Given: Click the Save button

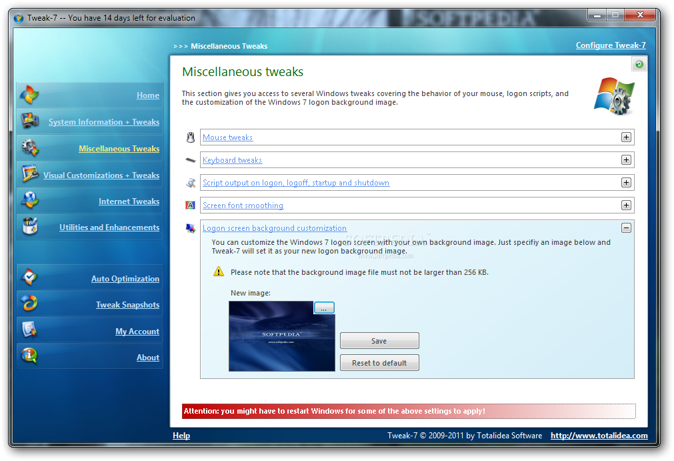Looking at the screenshot, I should pyautogui.click(x=379, y=341).
